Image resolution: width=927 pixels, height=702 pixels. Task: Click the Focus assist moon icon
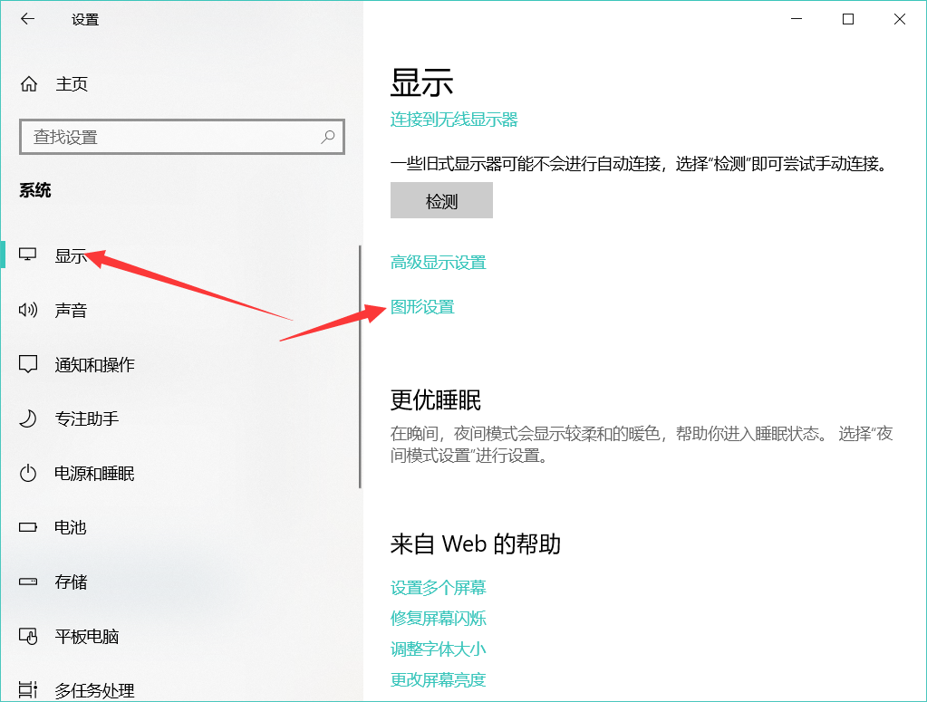click(x=28, y=418)
